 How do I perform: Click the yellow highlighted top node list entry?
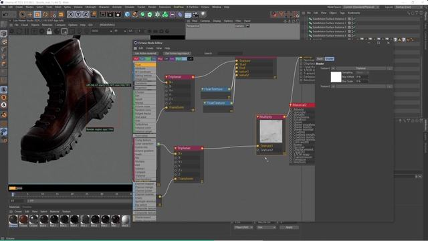click(x=145, y=65)
